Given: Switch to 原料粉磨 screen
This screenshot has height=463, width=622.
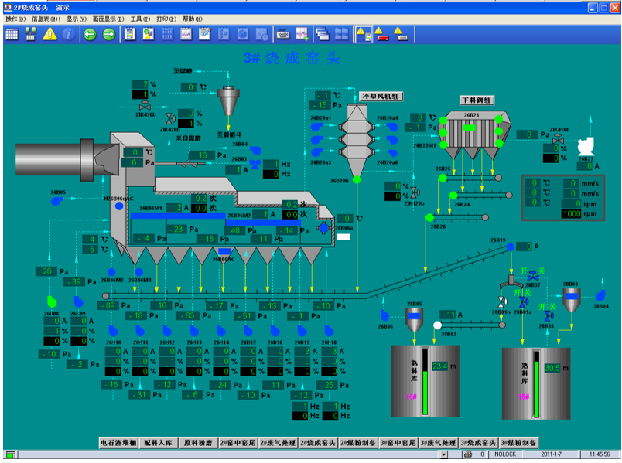Looking at the screenshot, I should tap(198, 443).
